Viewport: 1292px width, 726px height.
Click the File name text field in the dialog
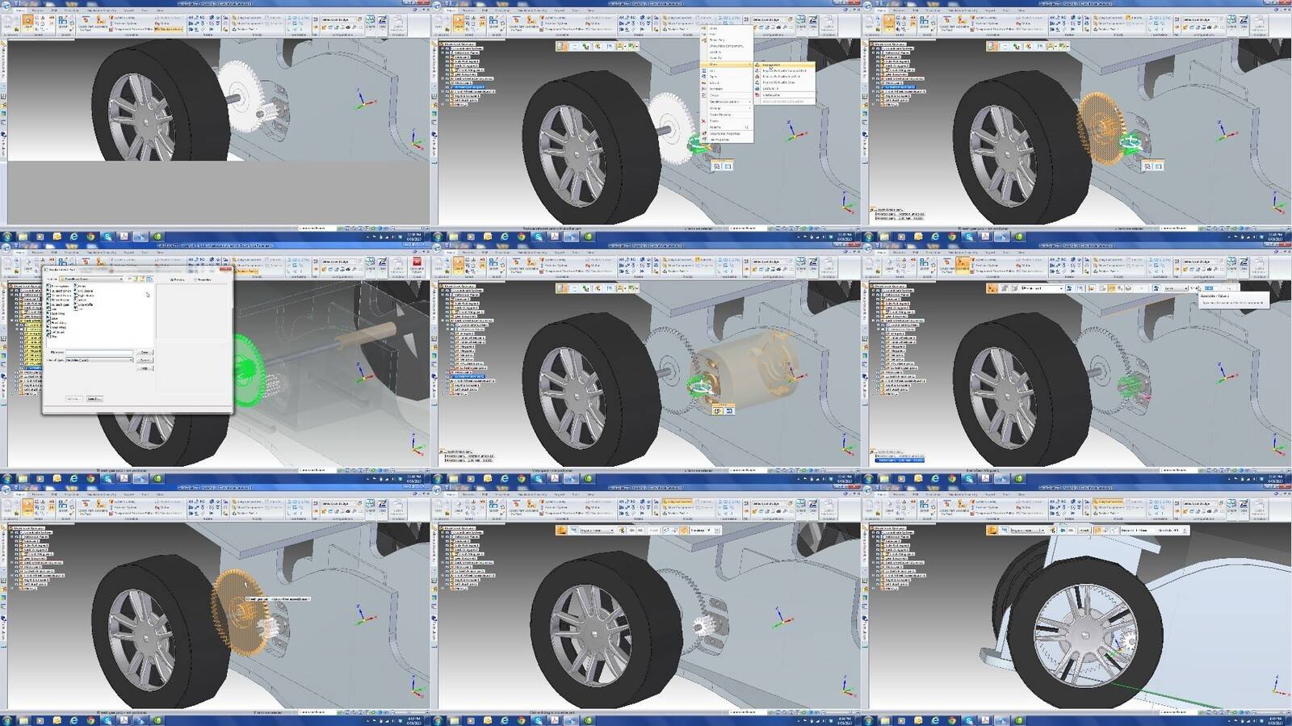click(99, 352)
